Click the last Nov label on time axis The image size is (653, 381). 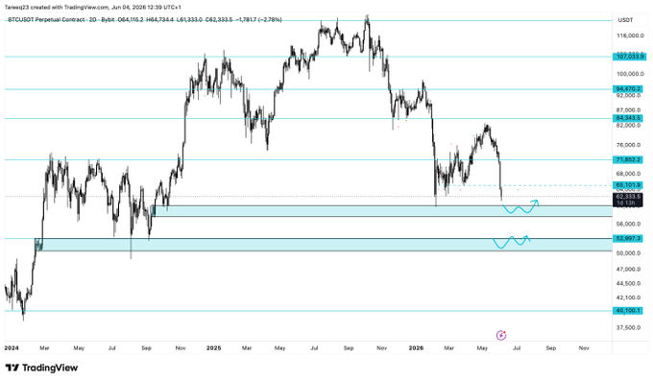(x=584, y=348)
